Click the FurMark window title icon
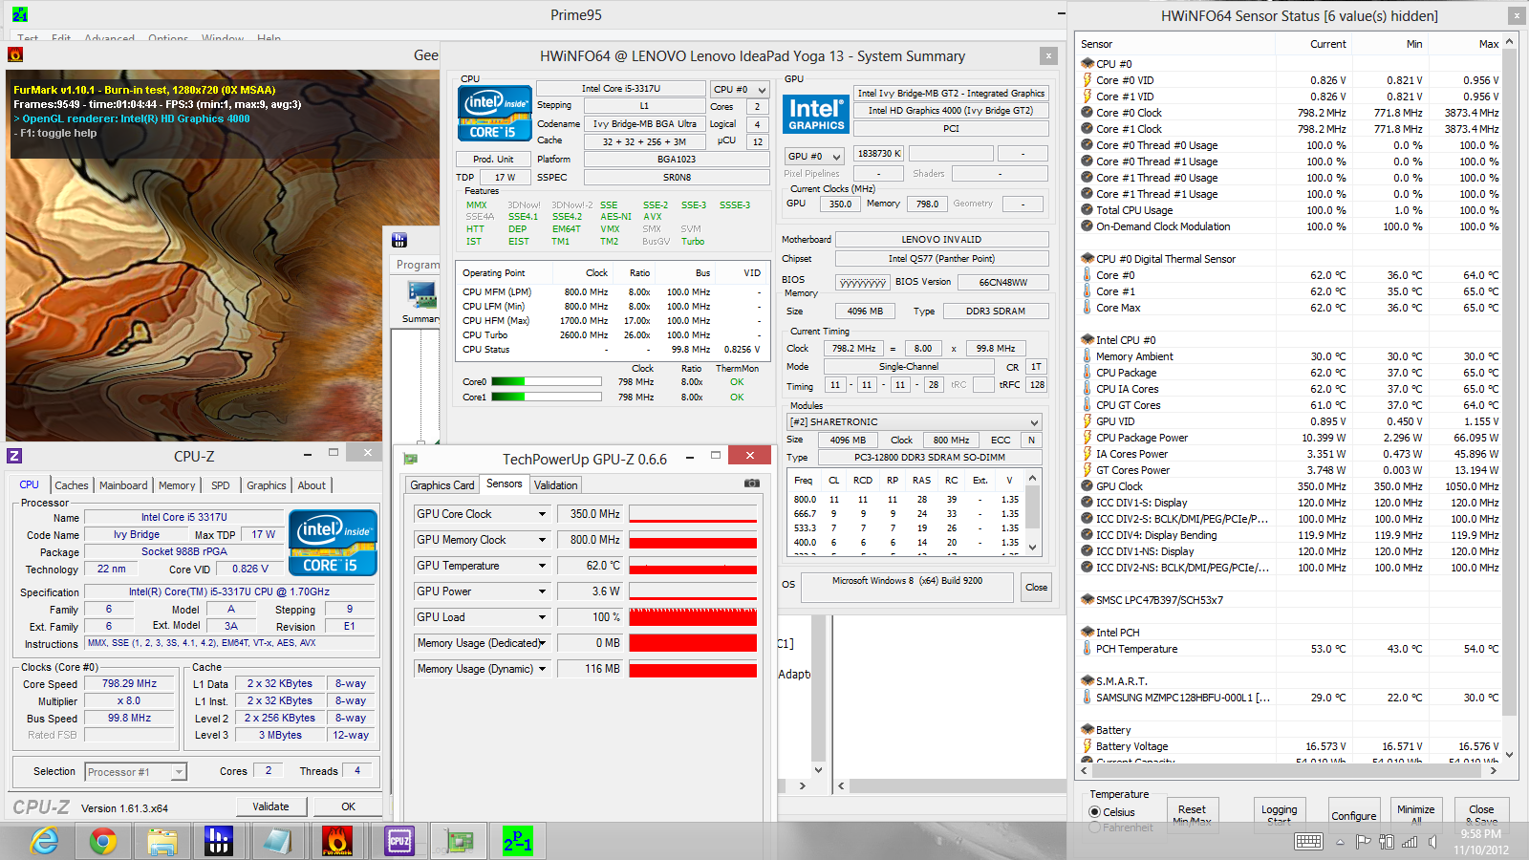 pyautogui.click(x=15, y=55)
